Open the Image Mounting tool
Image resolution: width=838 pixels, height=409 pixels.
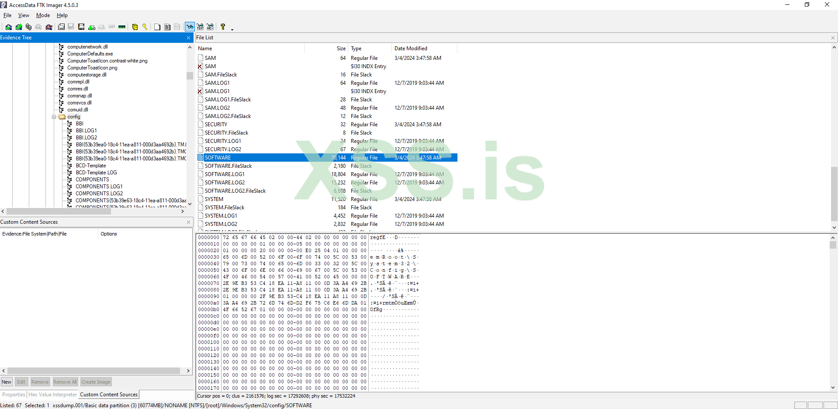tap(29, 27)
